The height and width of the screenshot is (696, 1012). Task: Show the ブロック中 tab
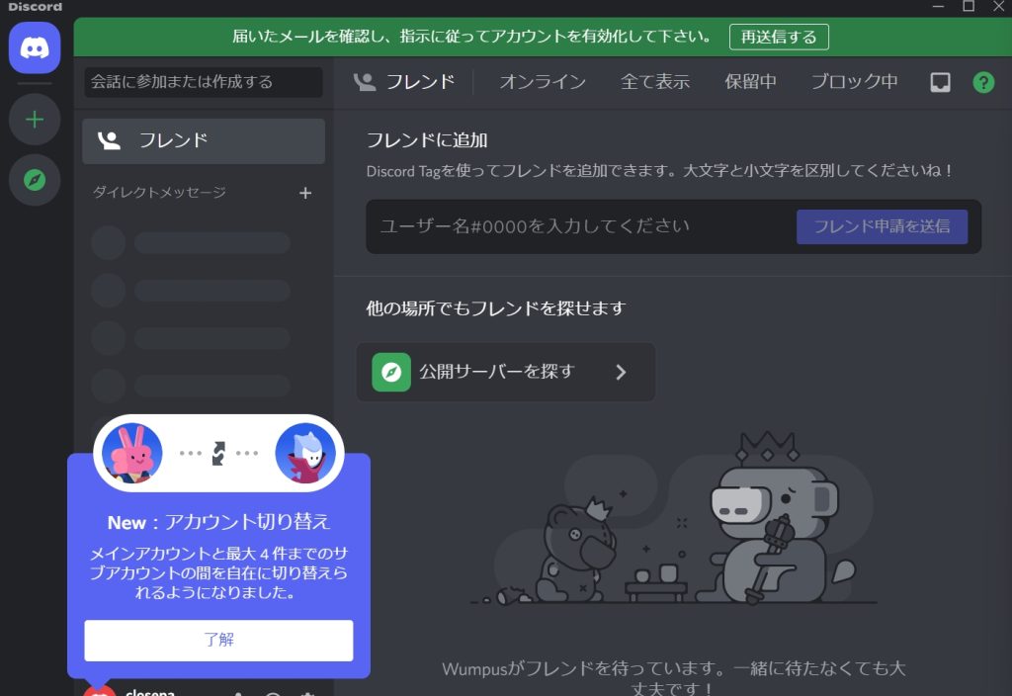point(854,82)
